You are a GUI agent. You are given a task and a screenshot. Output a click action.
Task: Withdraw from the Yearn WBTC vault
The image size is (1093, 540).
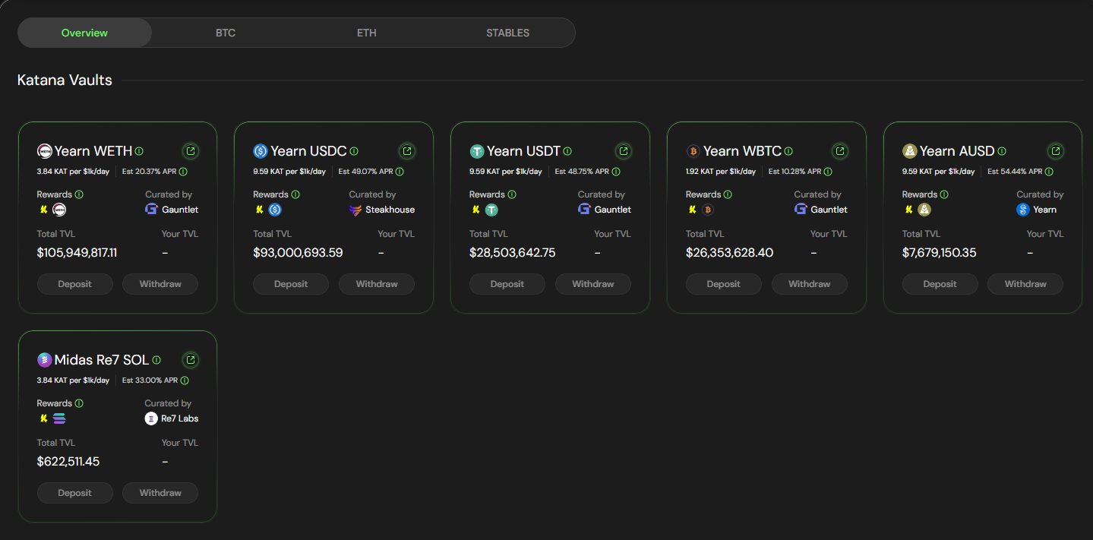(810, 284)
